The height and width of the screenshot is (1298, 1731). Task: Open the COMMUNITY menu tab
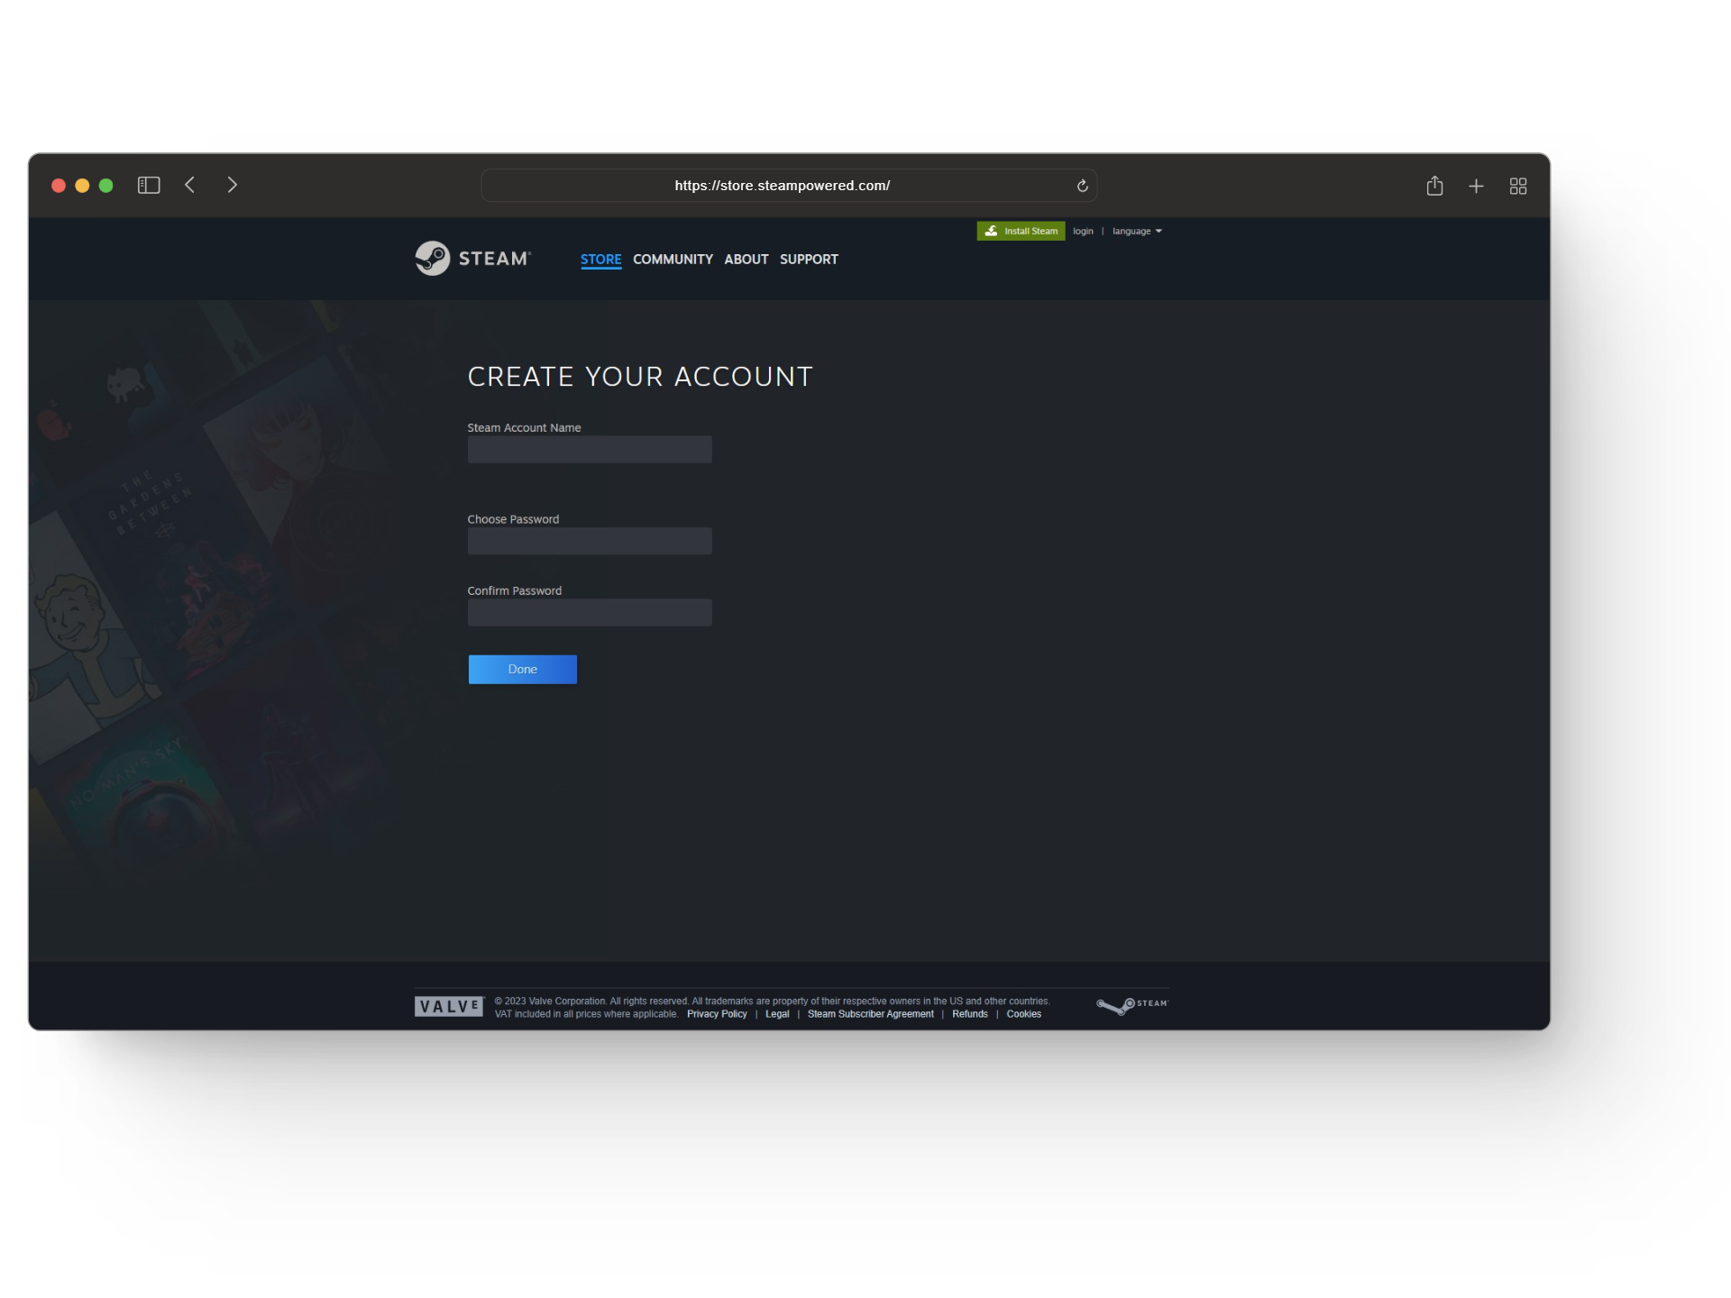pyautogui.click(x=673, y=260)
